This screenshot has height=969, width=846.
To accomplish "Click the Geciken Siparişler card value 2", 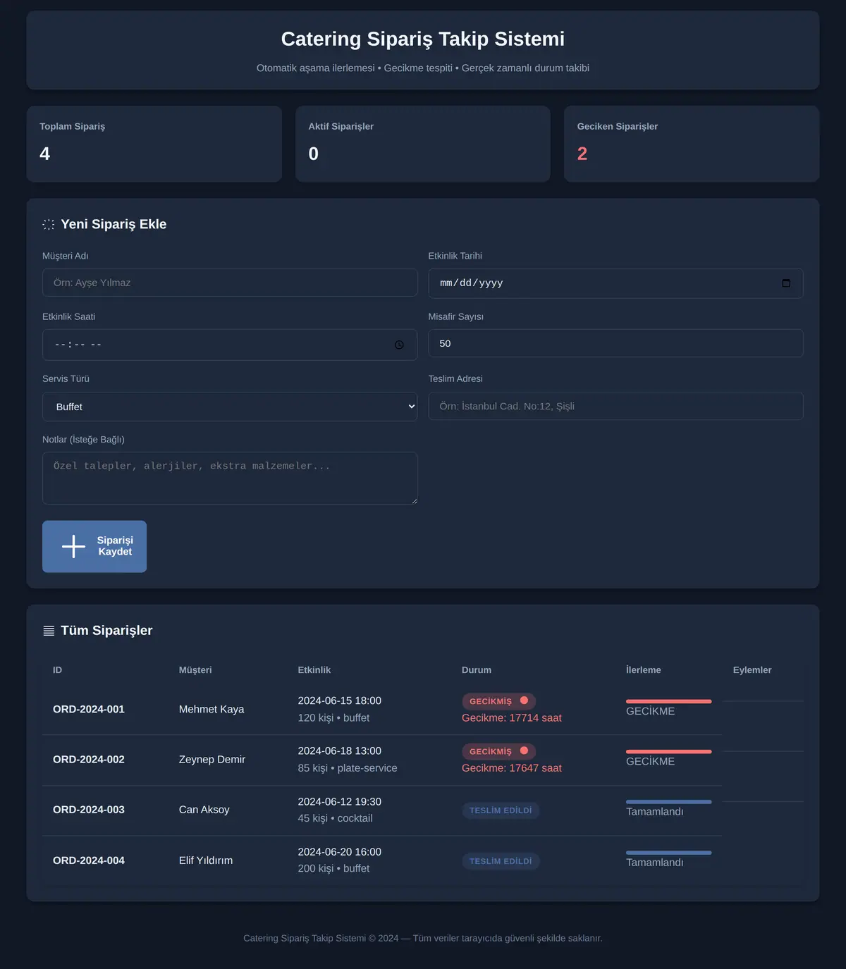I will point(582,154).
